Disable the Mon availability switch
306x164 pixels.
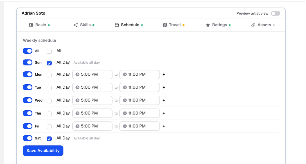(27, 74)
